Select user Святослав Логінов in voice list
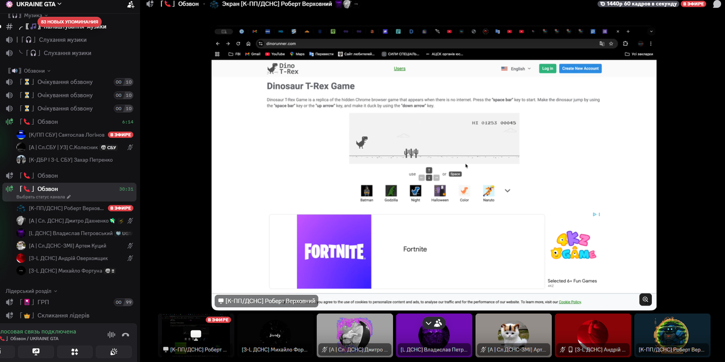 coord(67,135)
